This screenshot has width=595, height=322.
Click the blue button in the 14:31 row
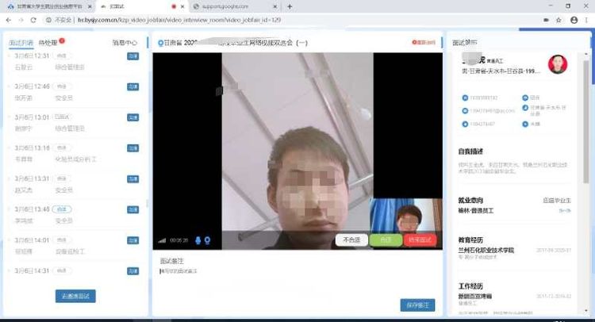point(132,271)
